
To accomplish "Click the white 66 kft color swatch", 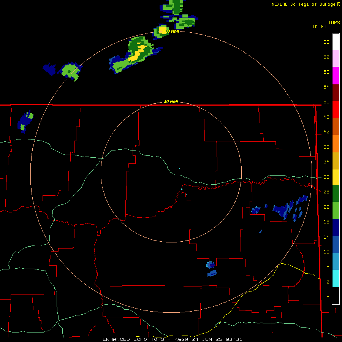I will tap(336, 42).
